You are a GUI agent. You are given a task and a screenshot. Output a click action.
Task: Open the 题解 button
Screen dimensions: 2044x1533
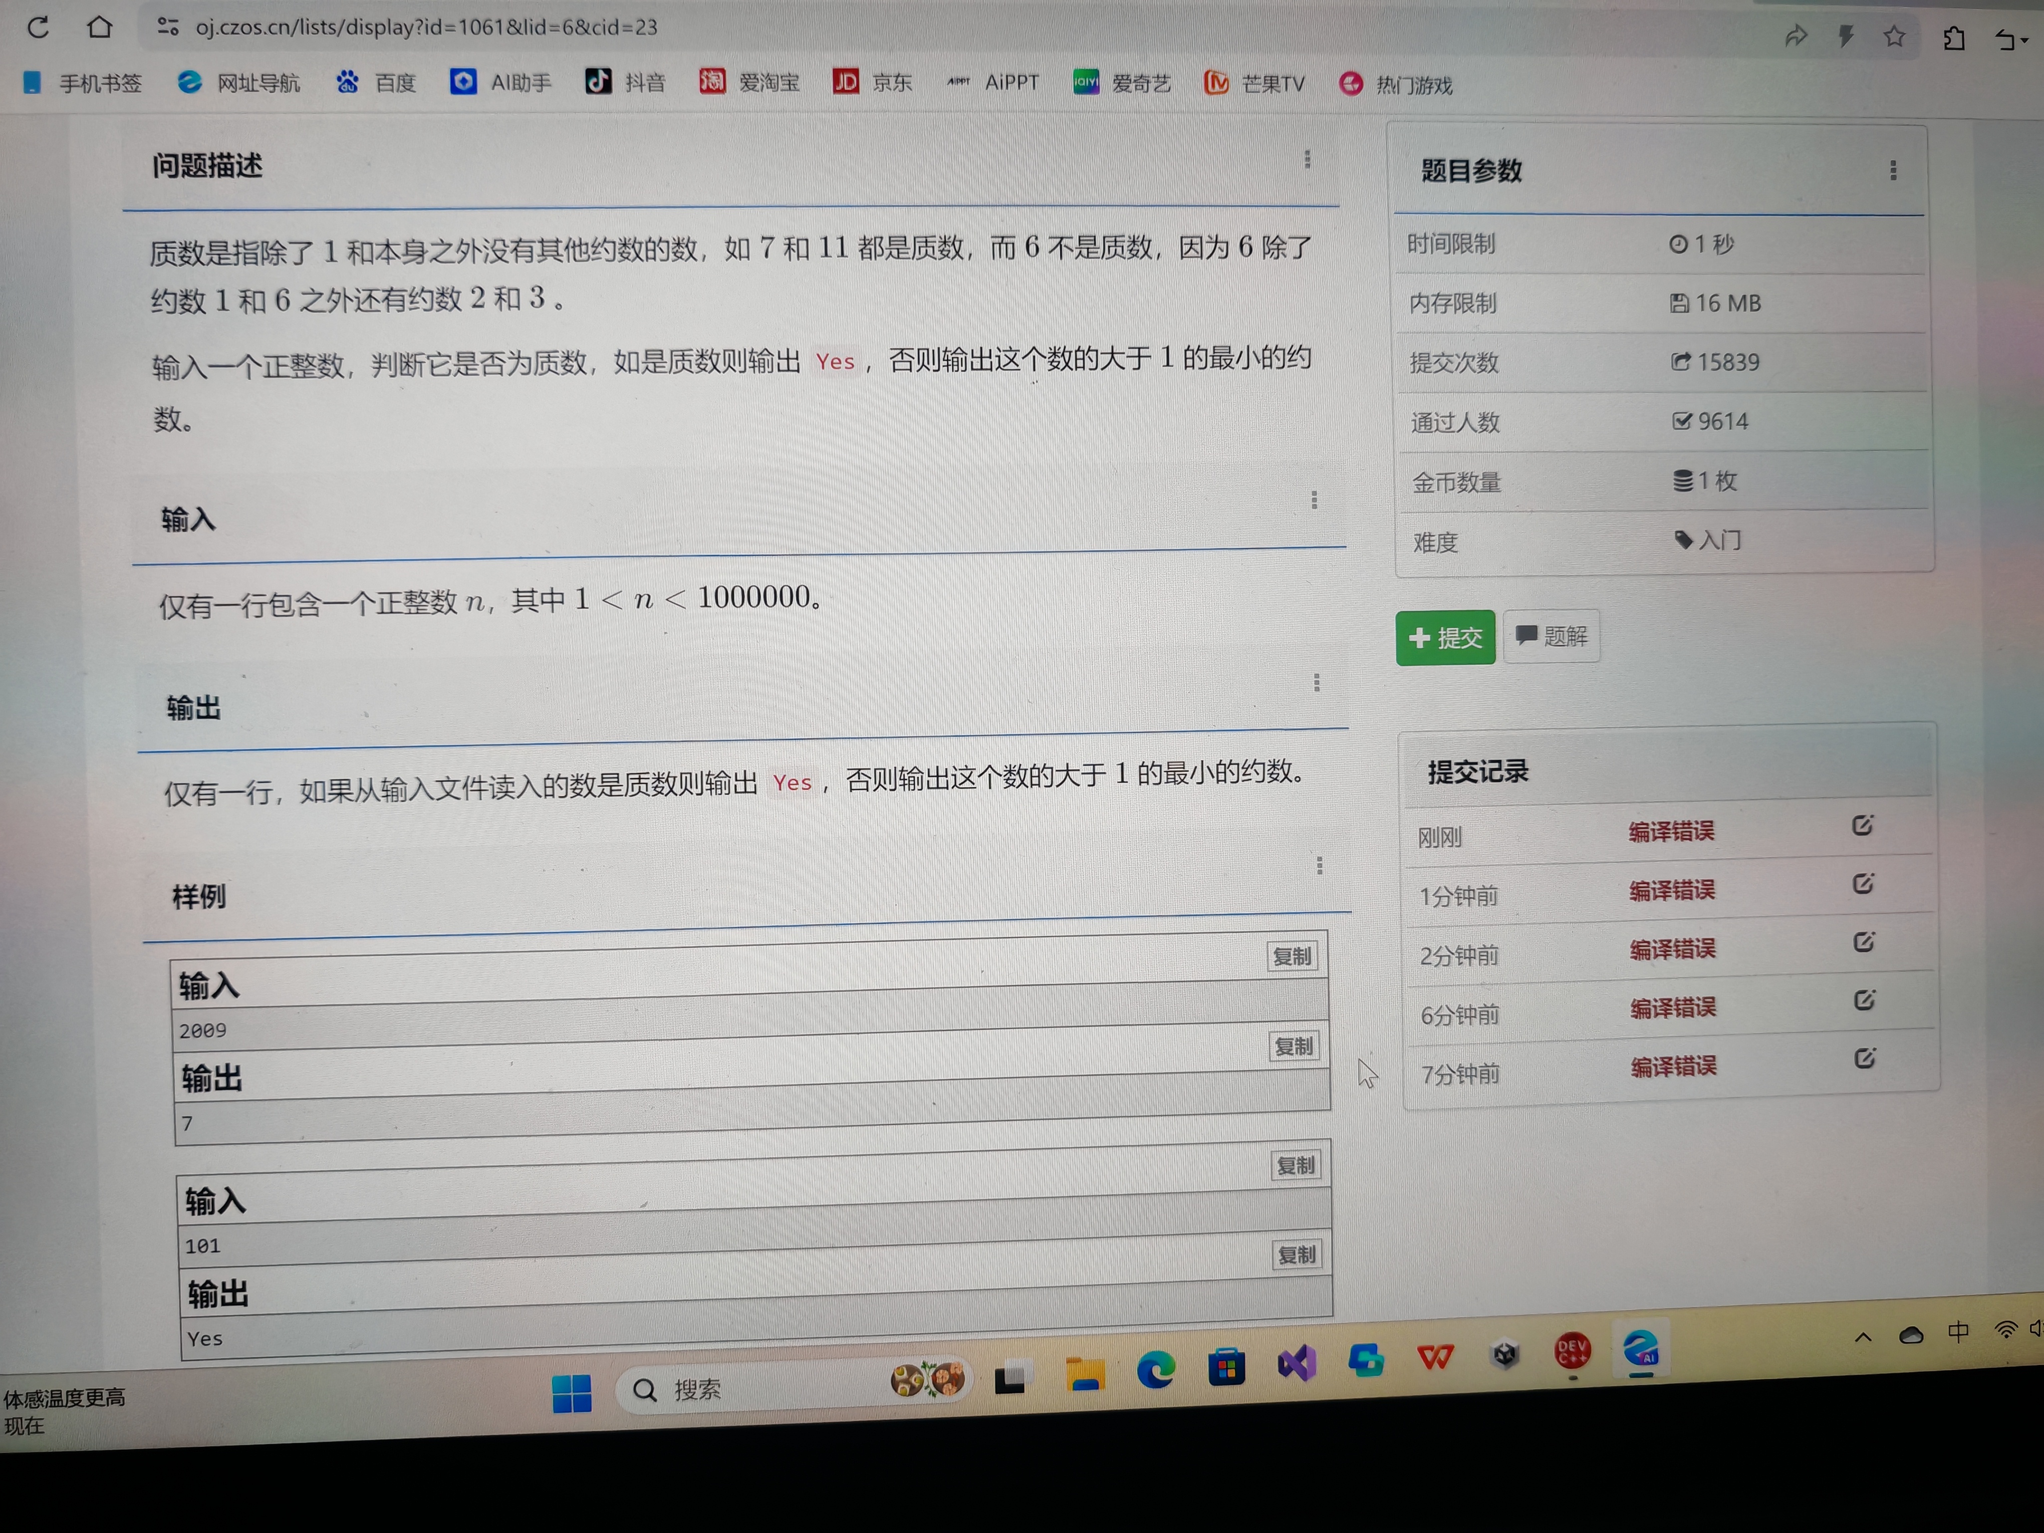coord(1551,636)
